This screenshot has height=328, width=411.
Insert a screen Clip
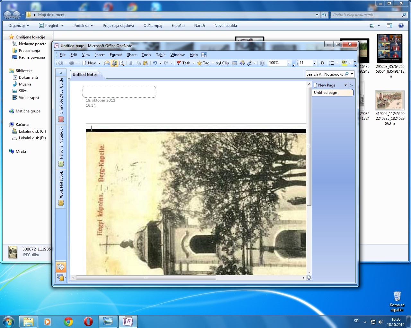click(x=223, y=63)
